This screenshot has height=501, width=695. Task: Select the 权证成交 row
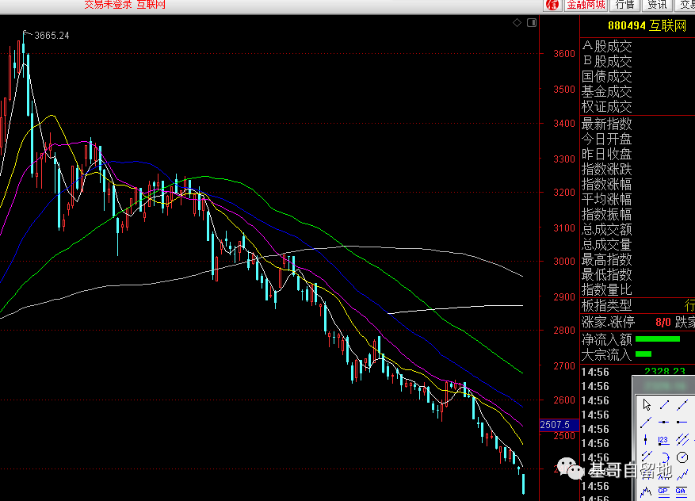point(607,106)
